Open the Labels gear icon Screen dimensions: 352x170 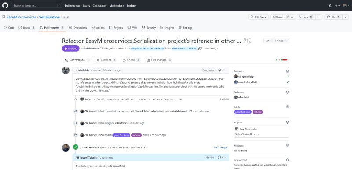[287, 107]
